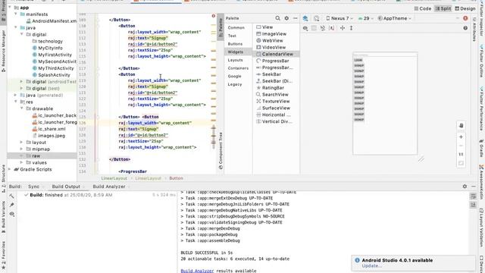
Task: Expand the layout folder
Action: point(22,142)
